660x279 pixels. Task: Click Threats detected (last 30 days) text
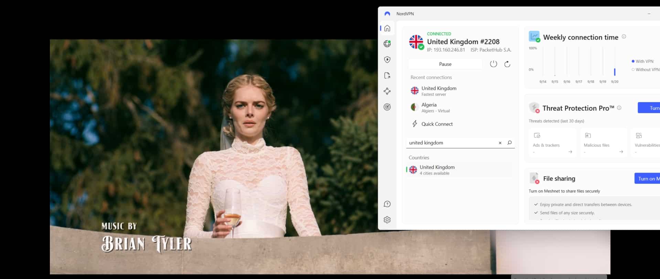coord(556,121)
